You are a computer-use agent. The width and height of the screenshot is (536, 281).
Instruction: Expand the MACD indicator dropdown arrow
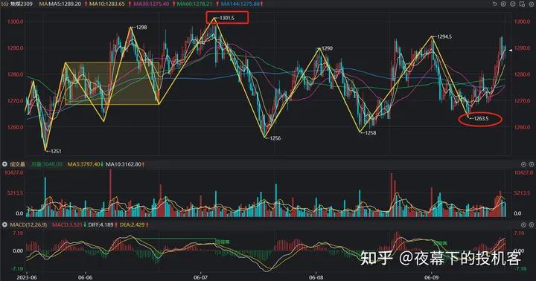point(4,225)
